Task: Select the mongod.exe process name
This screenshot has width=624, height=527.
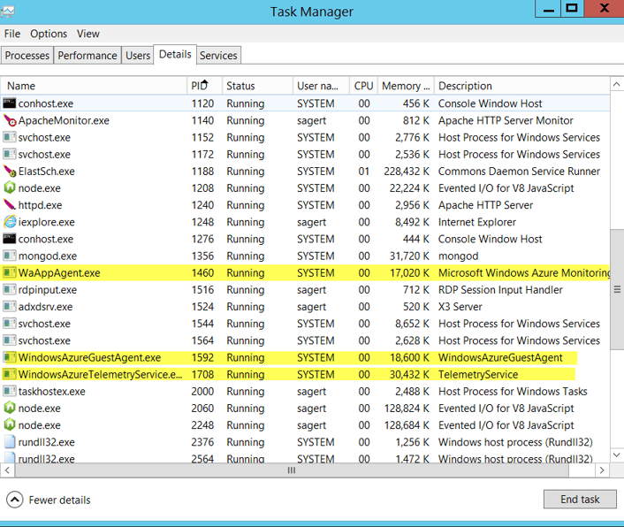Action: tap(48, 256)
